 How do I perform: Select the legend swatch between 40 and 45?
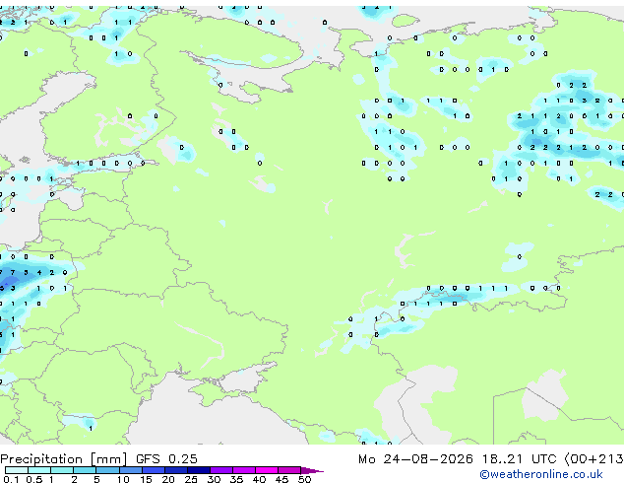tap(267, 470)
